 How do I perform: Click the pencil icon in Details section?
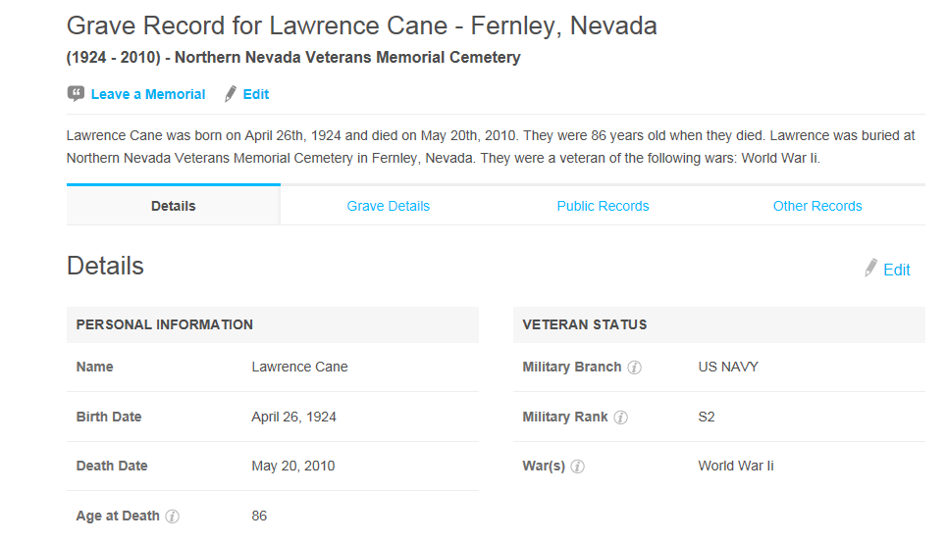click(870, 269)
